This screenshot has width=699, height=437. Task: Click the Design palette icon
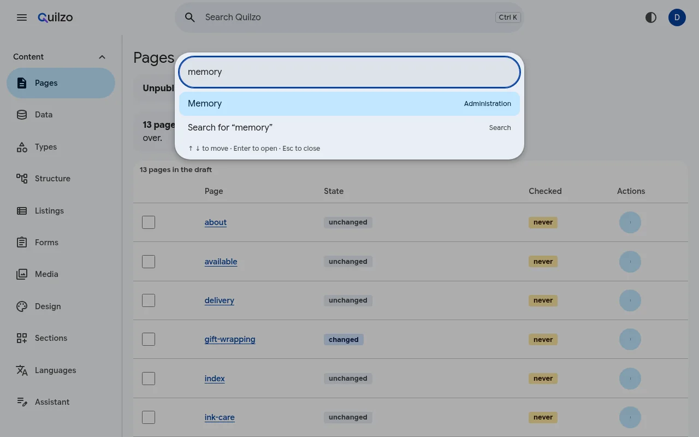coord(22,306)
